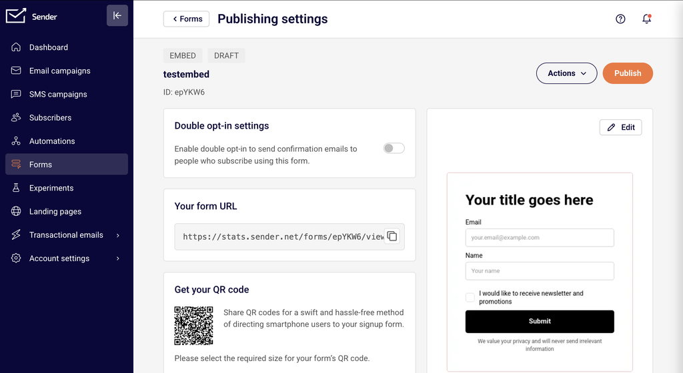Viewport: 683px width, 373px height.
Task: Click the Your form URL heading
Action: pyautogui.click(x=205, y=206)
